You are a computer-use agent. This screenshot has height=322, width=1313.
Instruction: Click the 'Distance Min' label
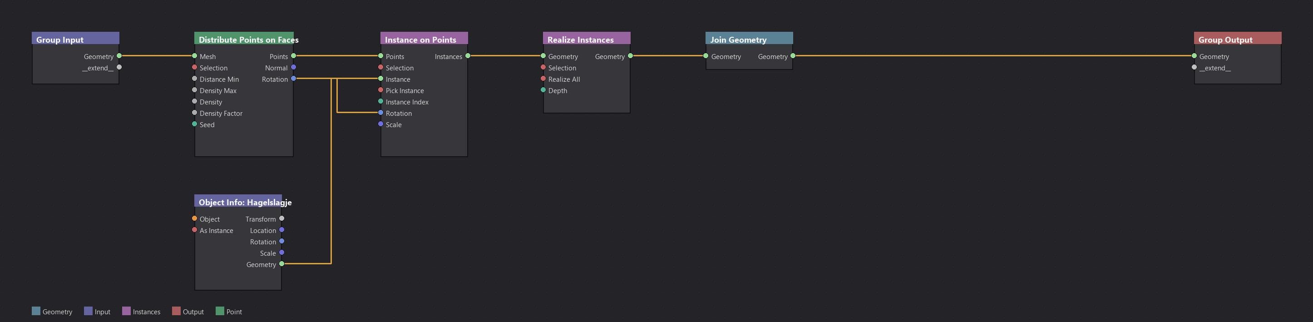pyautogui.click(x=219, y=79)
